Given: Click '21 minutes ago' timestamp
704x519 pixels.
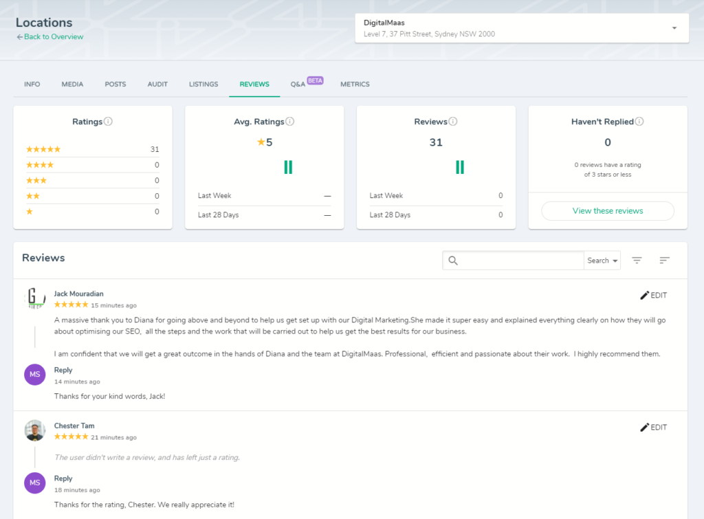Looking at the screenshot, I should [x=113, y=437].
